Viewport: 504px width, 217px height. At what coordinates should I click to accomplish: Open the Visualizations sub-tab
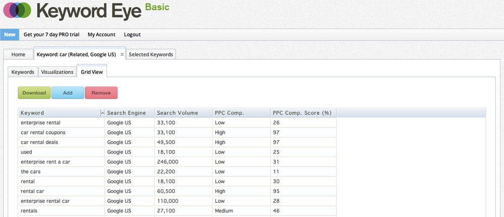click(57, 72)
